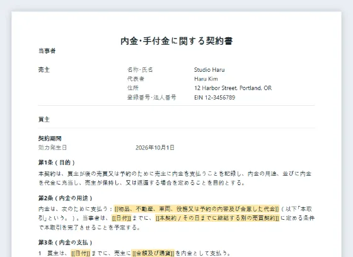Select the Haru Kim representative value

[206, 79]
